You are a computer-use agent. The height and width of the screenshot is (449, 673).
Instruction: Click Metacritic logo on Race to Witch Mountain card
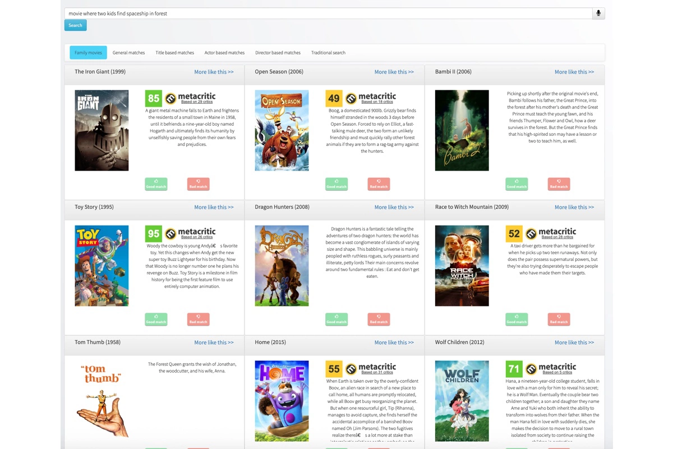click(551, 233)
